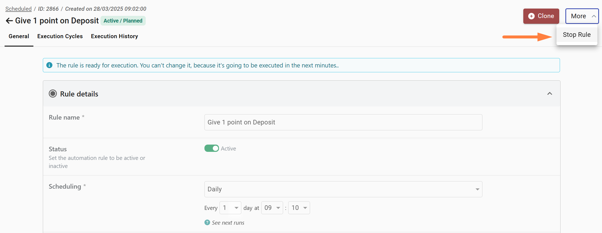
Task: Toggle the Active status switch
Action: pos(212,148)
